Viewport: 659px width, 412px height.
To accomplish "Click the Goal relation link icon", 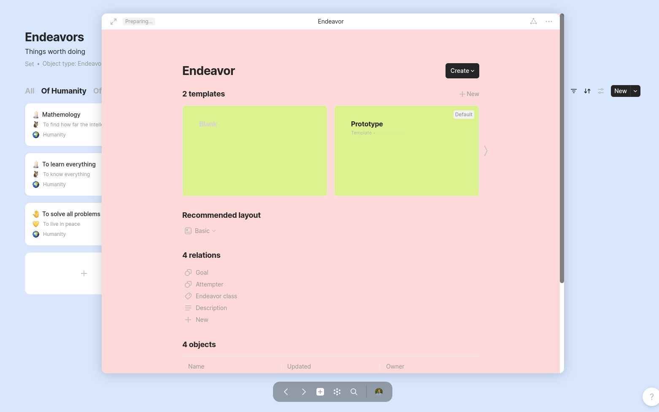I will (x=188, y=273).
